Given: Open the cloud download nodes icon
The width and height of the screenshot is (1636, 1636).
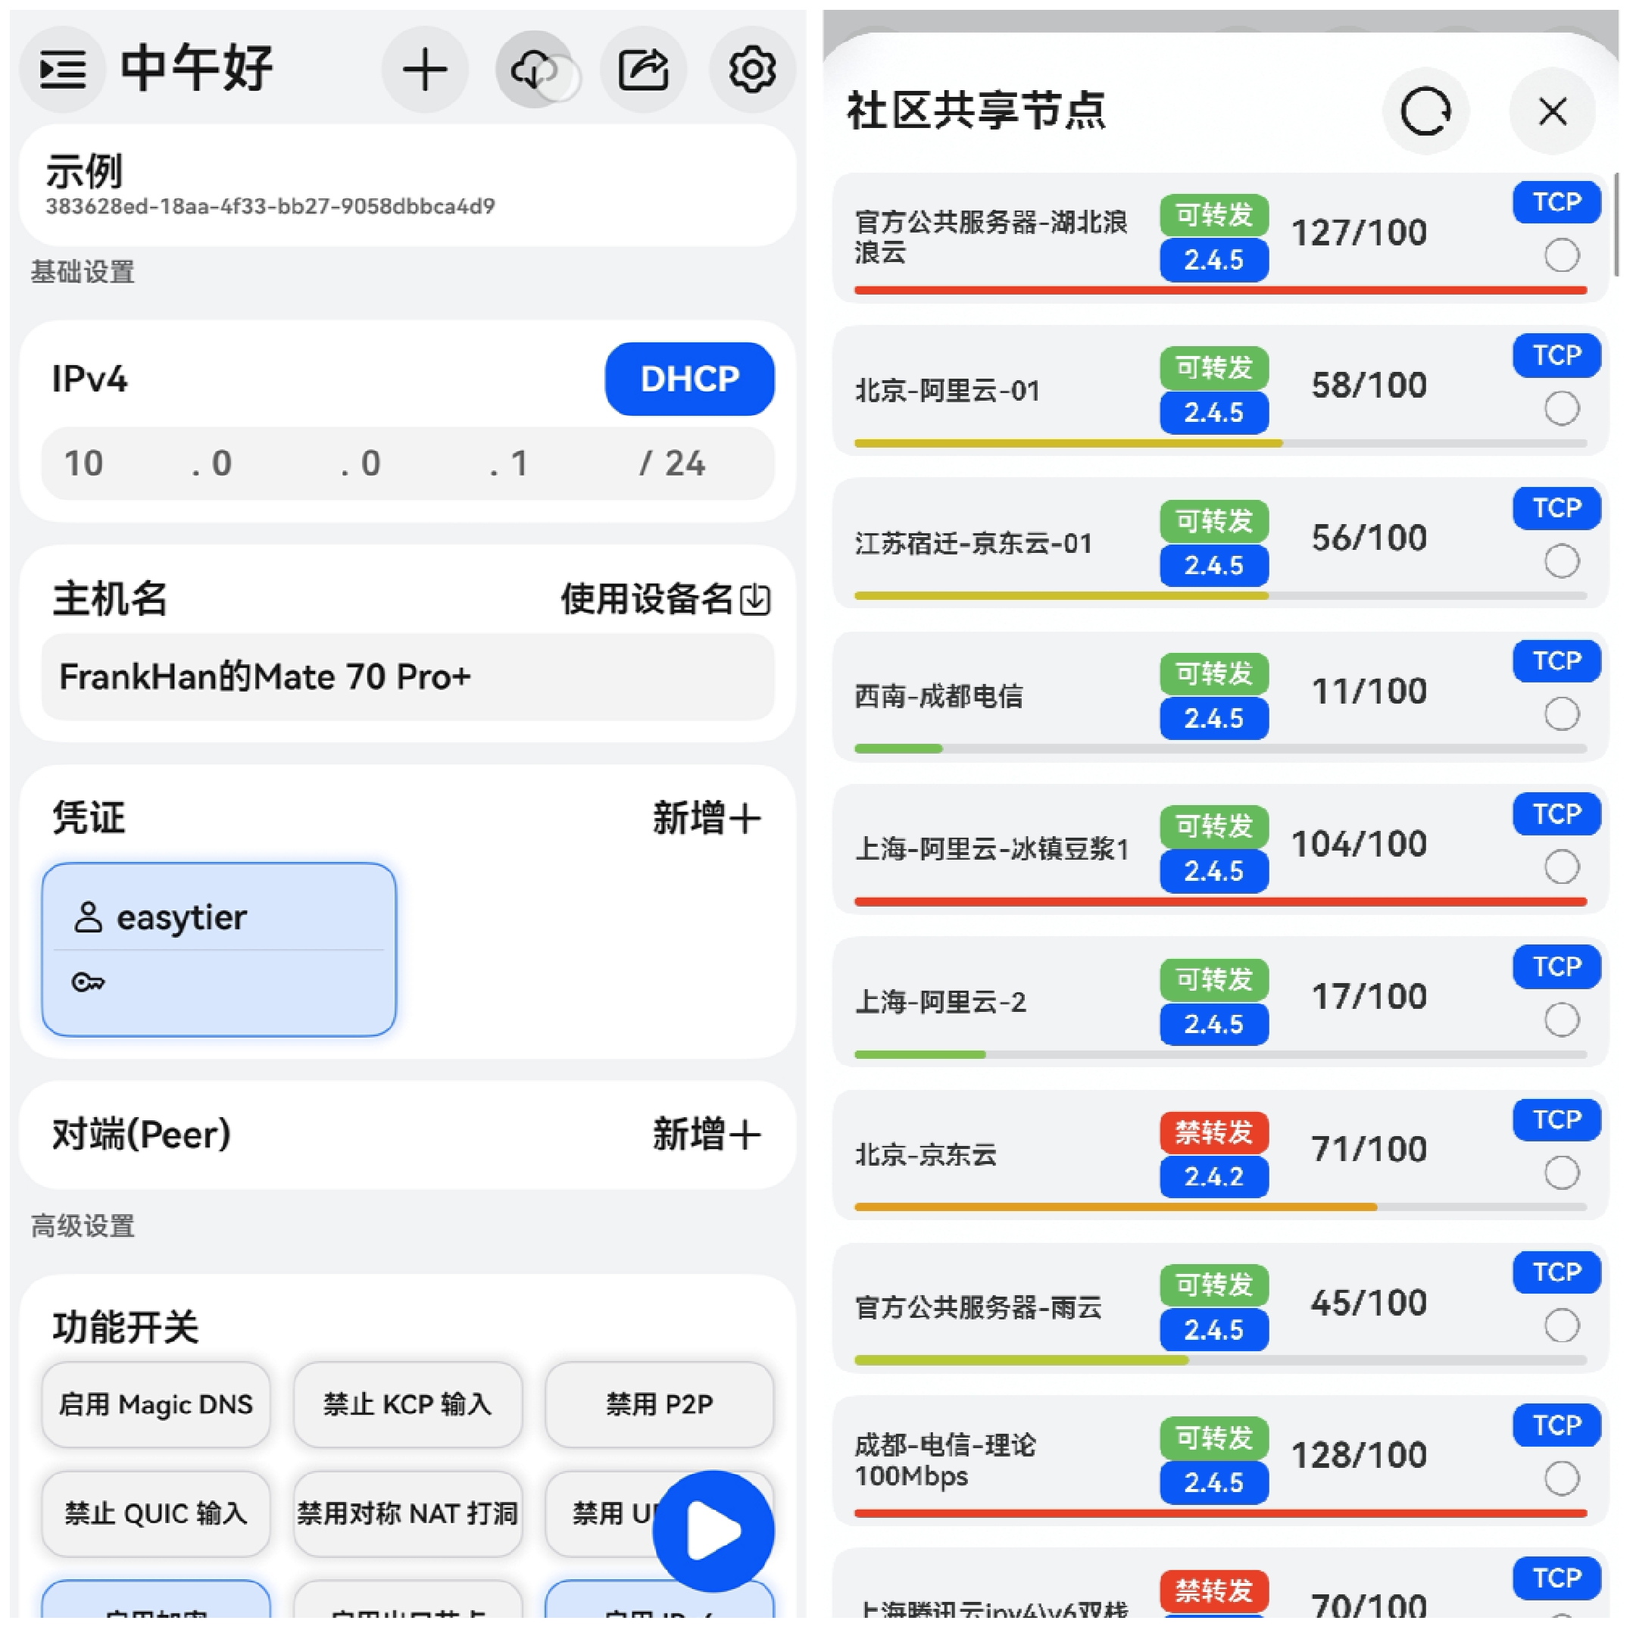Looking at the screenshot, I should pyautogui.click(x=534, y=70).
